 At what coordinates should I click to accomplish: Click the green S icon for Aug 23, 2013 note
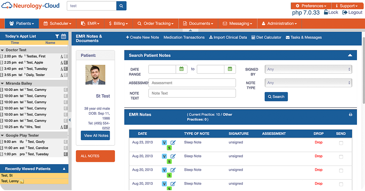click(x=169, y=148)
